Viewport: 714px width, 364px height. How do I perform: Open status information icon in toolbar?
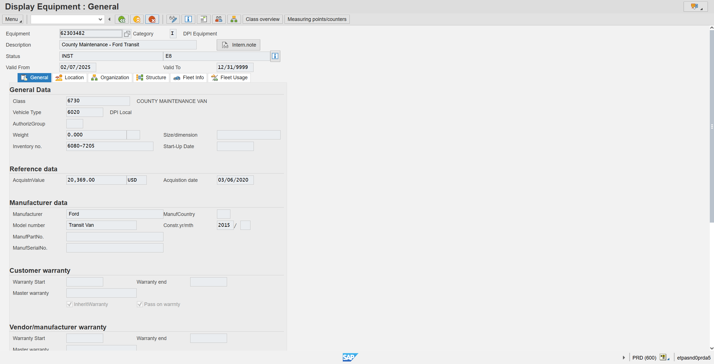click(x=188, y=19)
